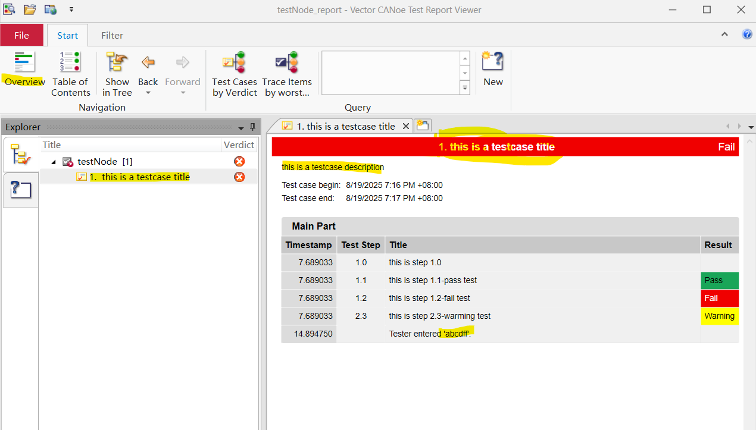This screenshot has height=430, width=756.
Task: Select testcase title row in Explorer
Action: [148, 177]
